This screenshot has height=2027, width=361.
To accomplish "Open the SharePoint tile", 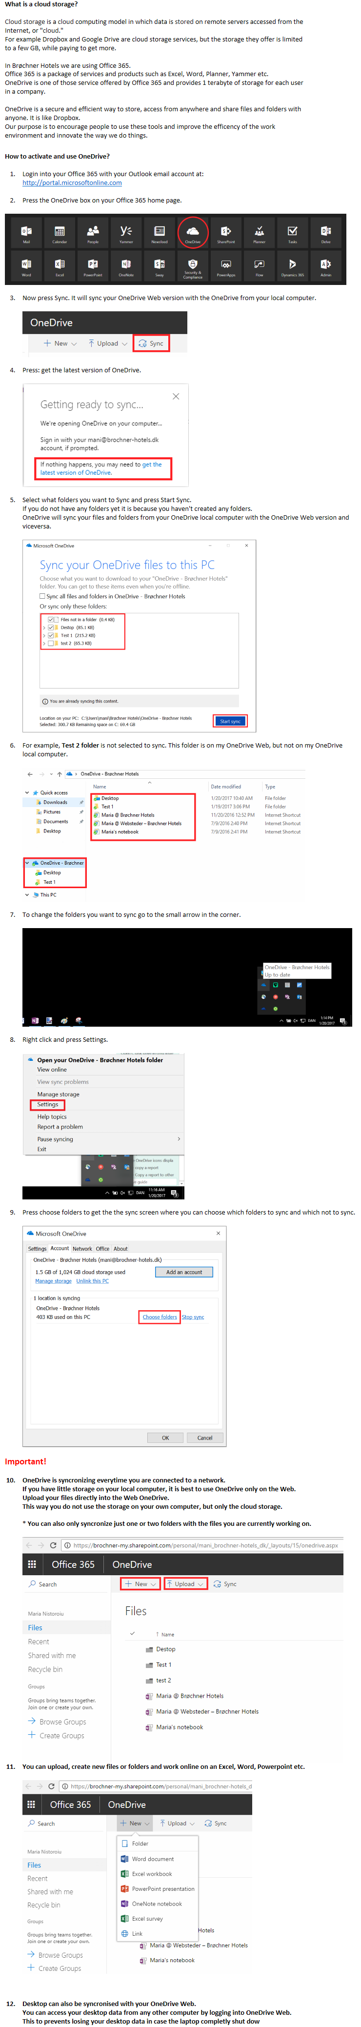I will 226,233.
